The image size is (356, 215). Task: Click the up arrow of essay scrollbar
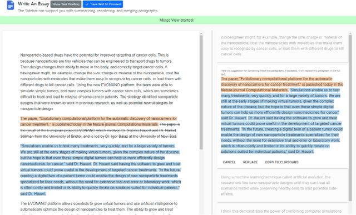click(201, 33)
